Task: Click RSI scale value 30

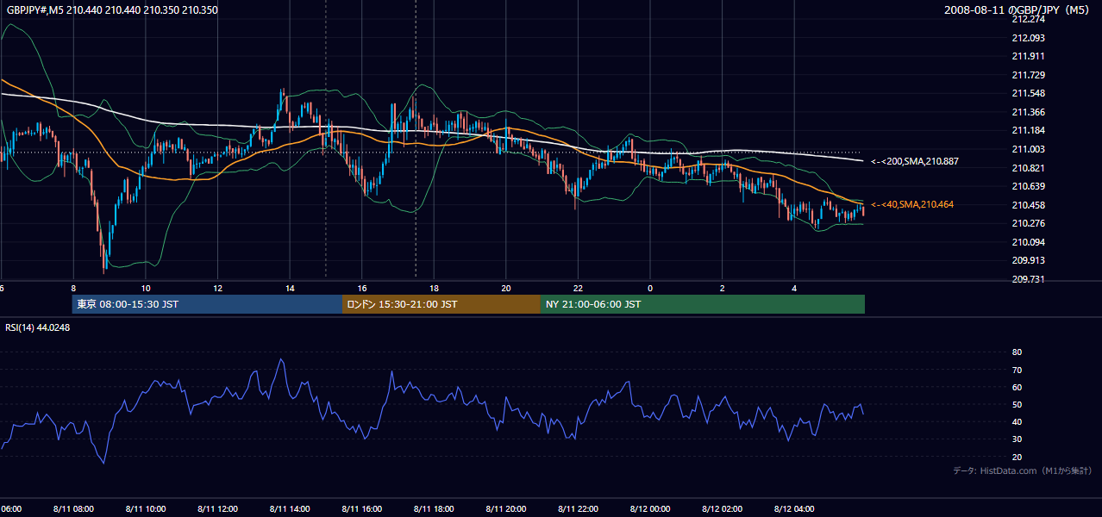Action: pyautogui.click(x=1017, y=439)
